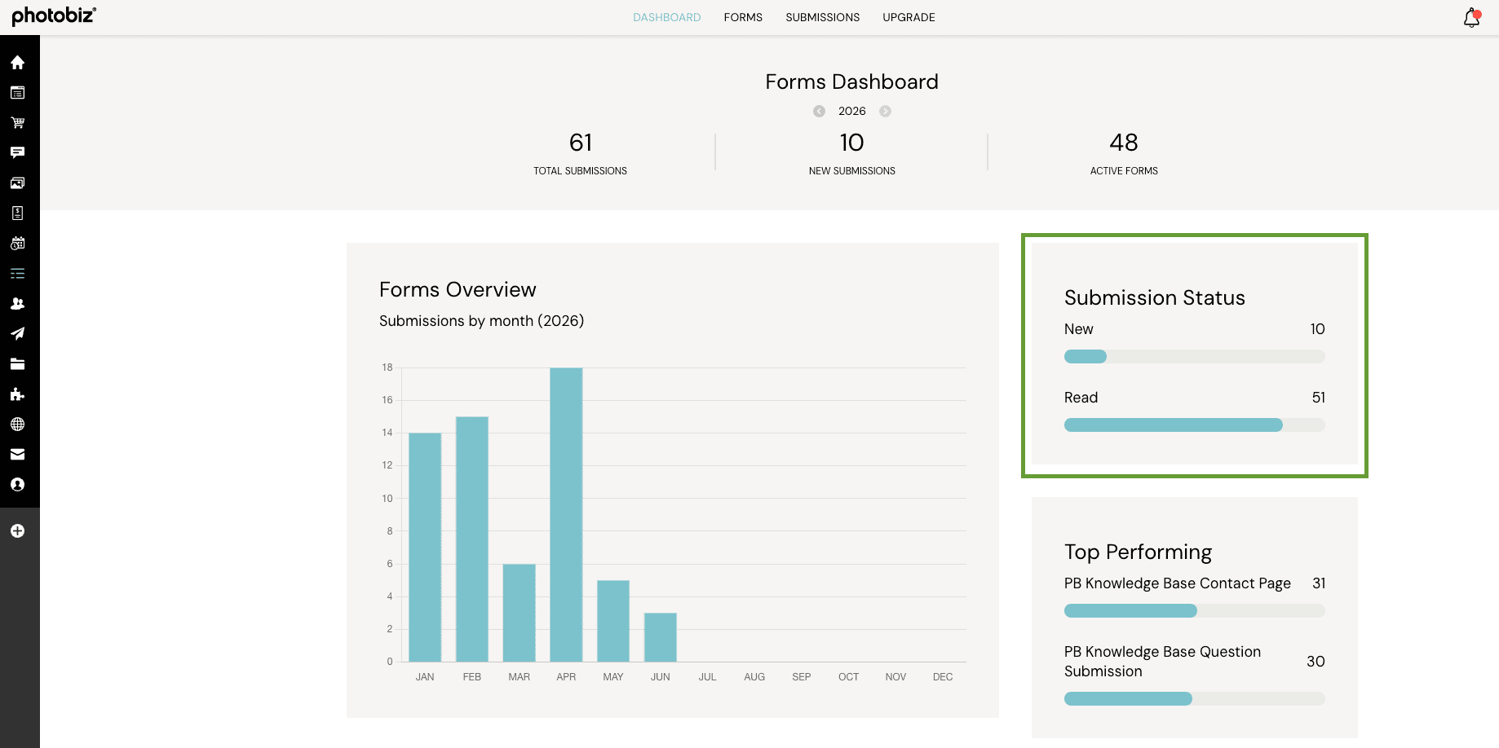Open the image galleries icon
The width and height of the screenshot is (1499, 748).
tap(17, 183)
